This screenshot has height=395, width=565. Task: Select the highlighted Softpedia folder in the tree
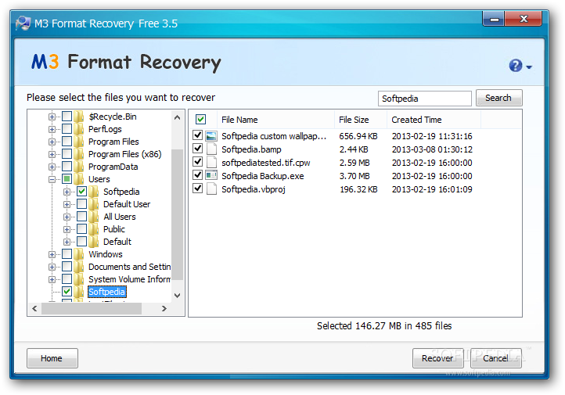[107, 292]
